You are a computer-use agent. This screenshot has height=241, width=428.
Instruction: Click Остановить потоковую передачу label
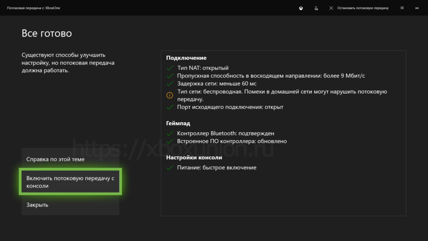click(363, 8)
